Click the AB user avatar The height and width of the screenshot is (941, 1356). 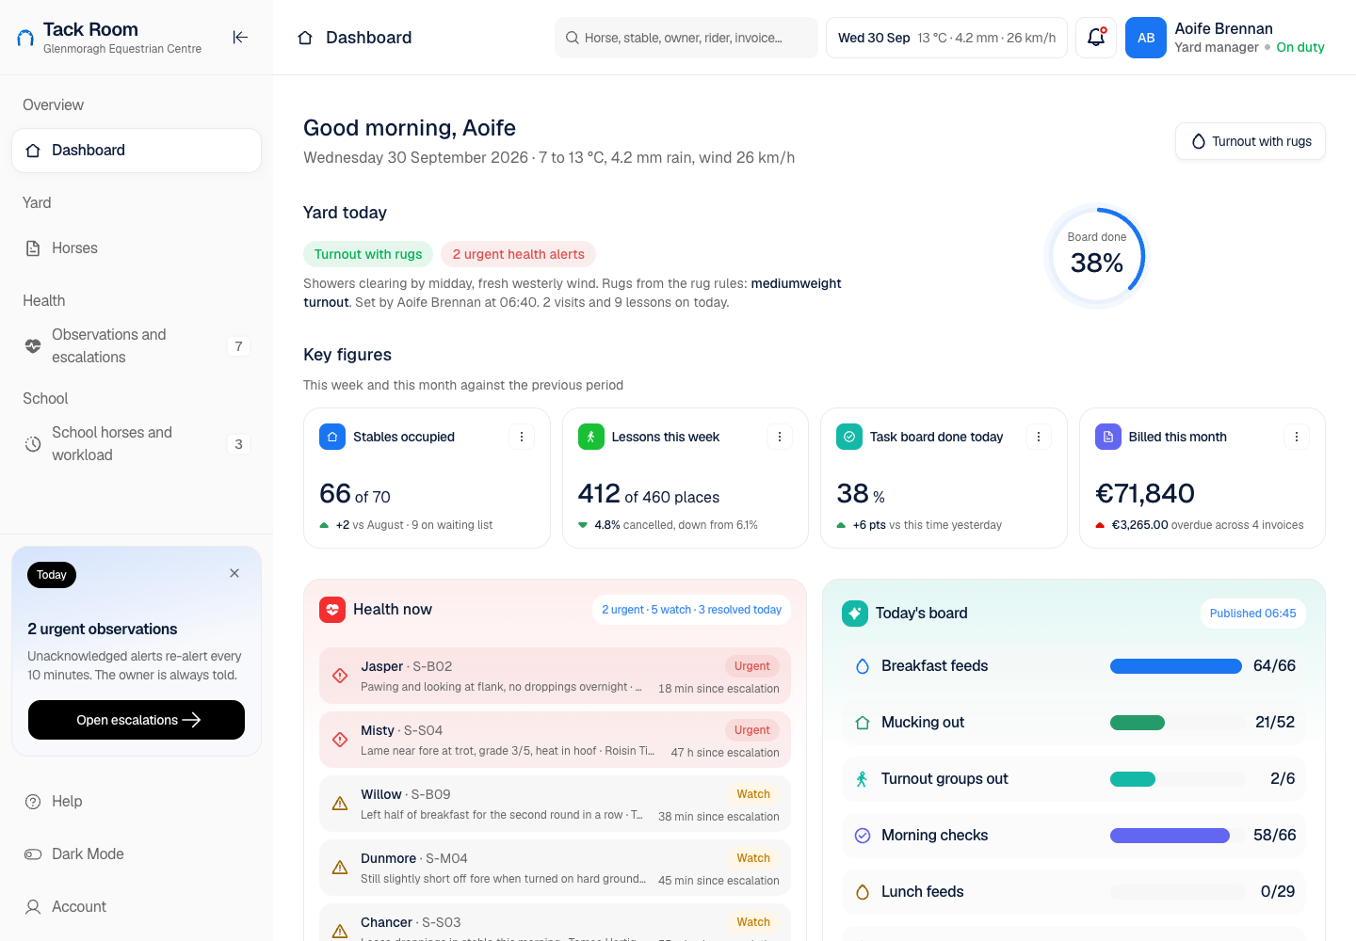(x=1146, y=38)
